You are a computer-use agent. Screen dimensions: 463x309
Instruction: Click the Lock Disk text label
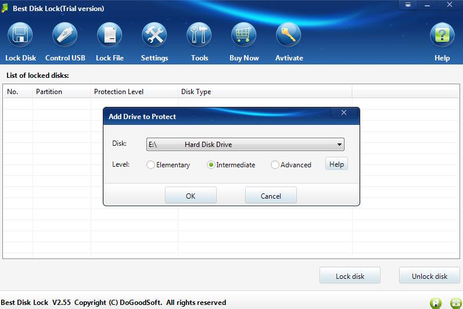(21, 58)
